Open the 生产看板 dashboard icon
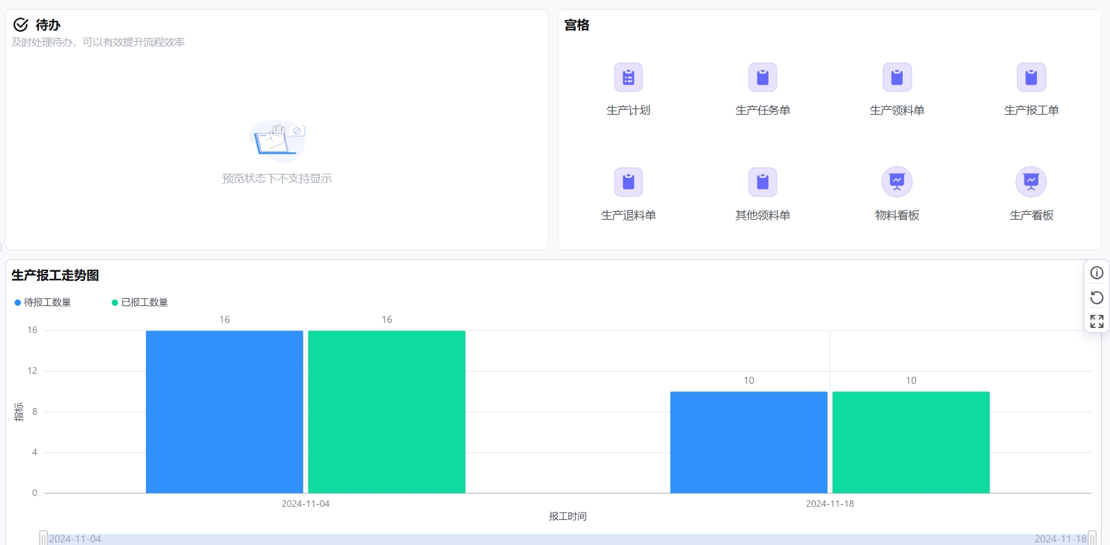The height and width of the screenshot is (545, 1110). tap(1031, 182)
